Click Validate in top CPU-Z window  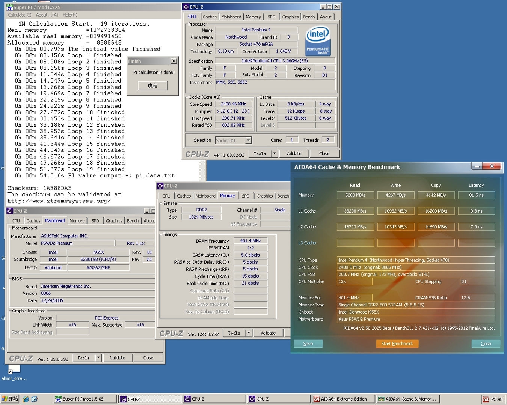294,154
